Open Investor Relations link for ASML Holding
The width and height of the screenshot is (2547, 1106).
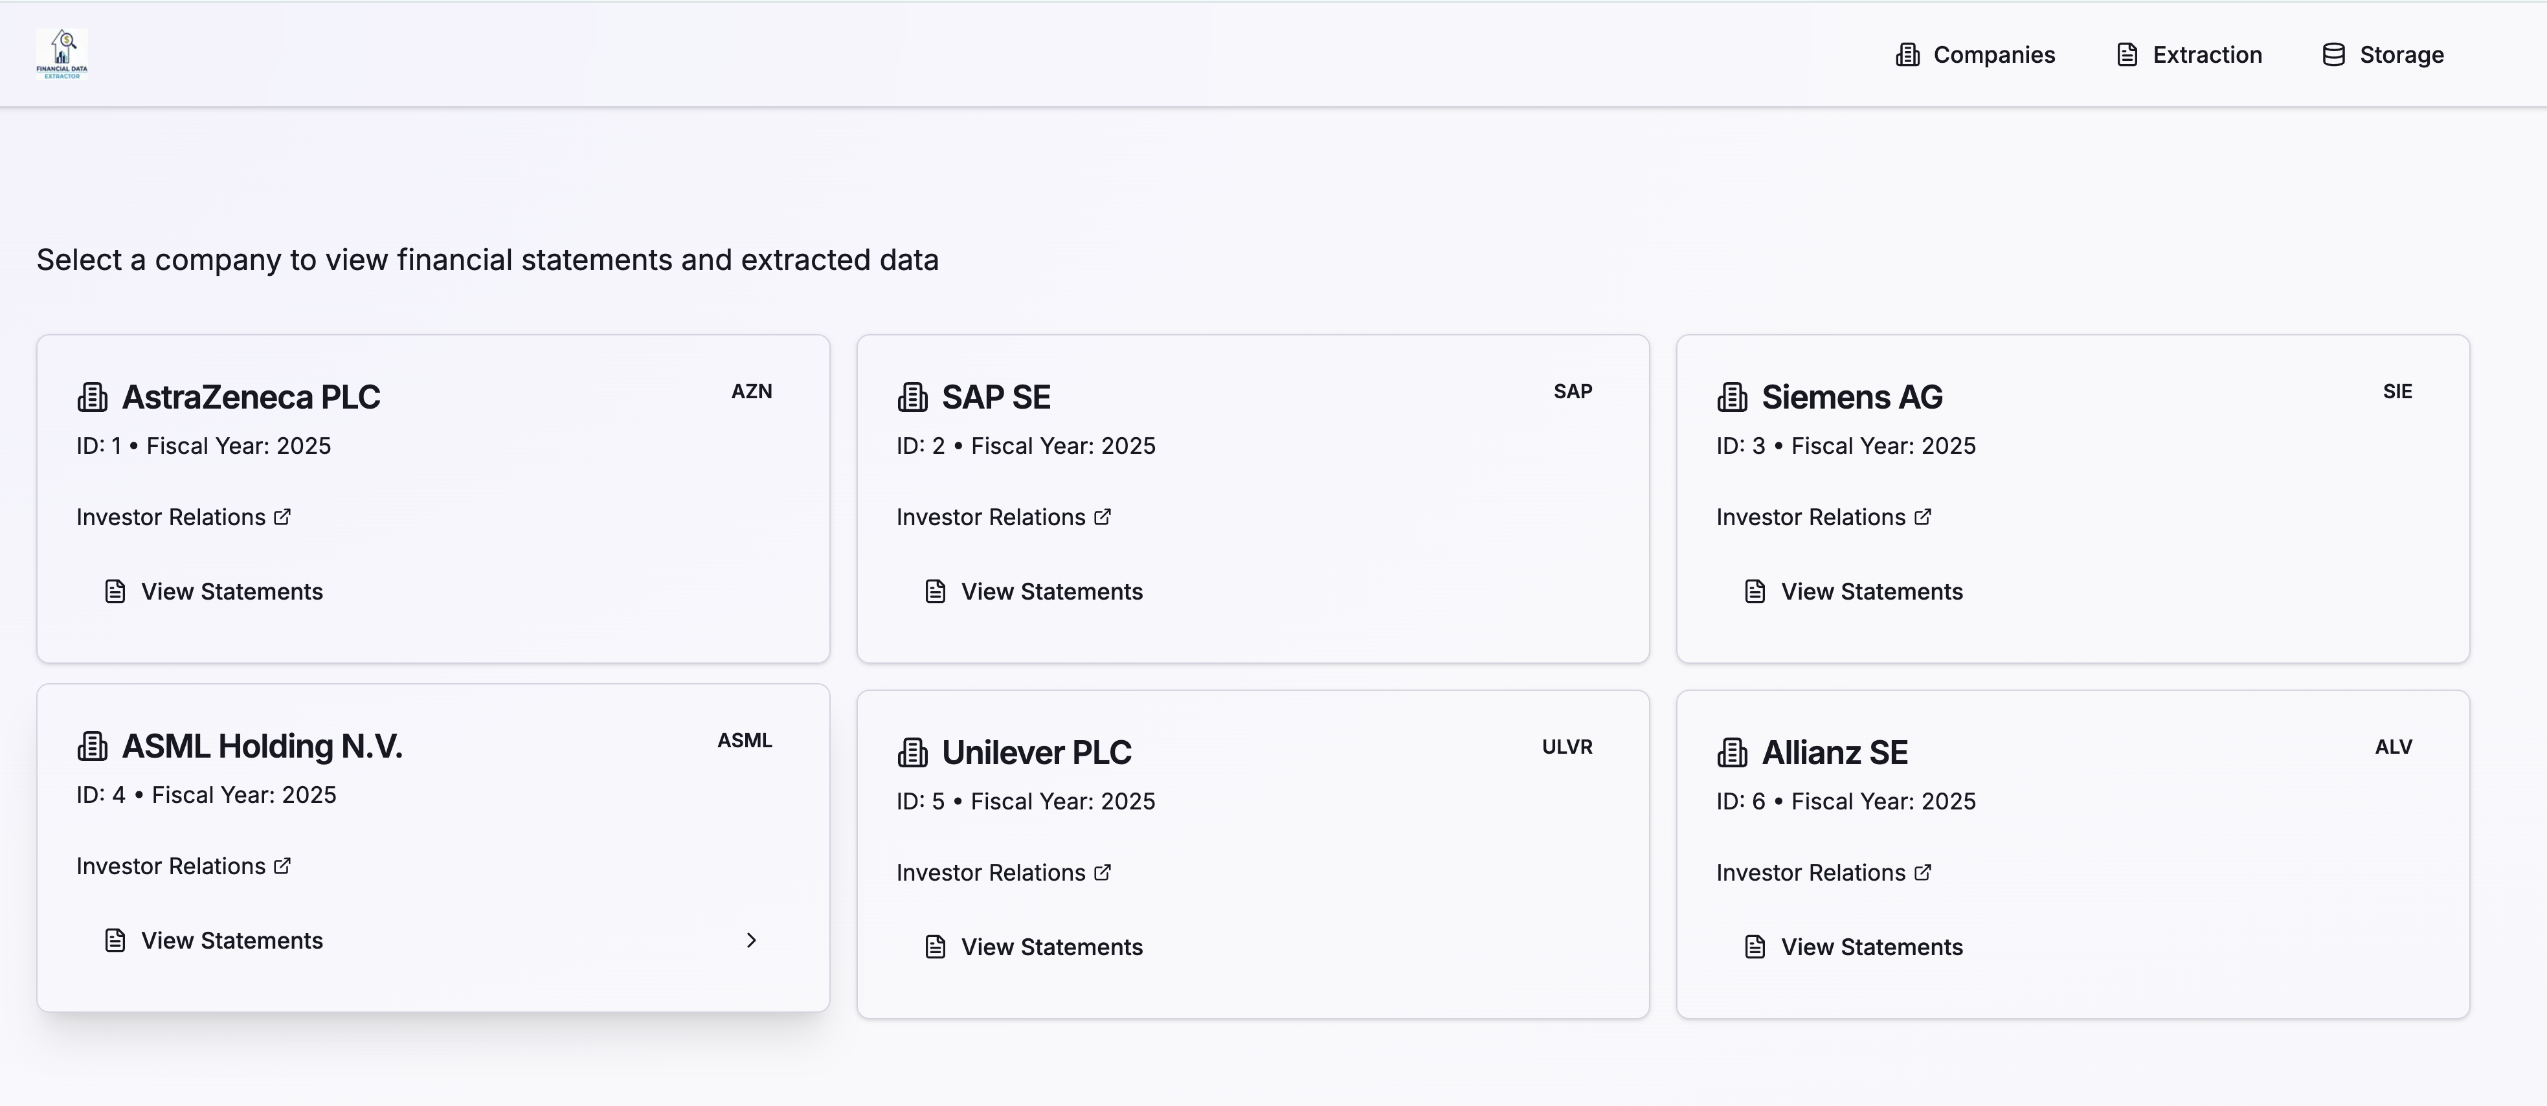click(x=171, y=866)
